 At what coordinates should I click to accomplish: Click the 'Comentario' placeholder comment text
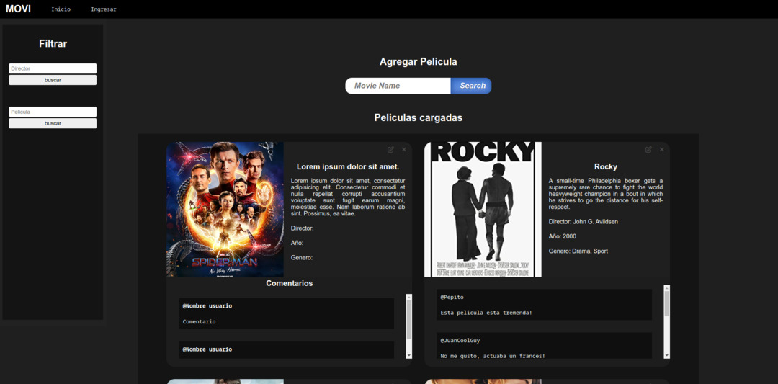point(199,321)
